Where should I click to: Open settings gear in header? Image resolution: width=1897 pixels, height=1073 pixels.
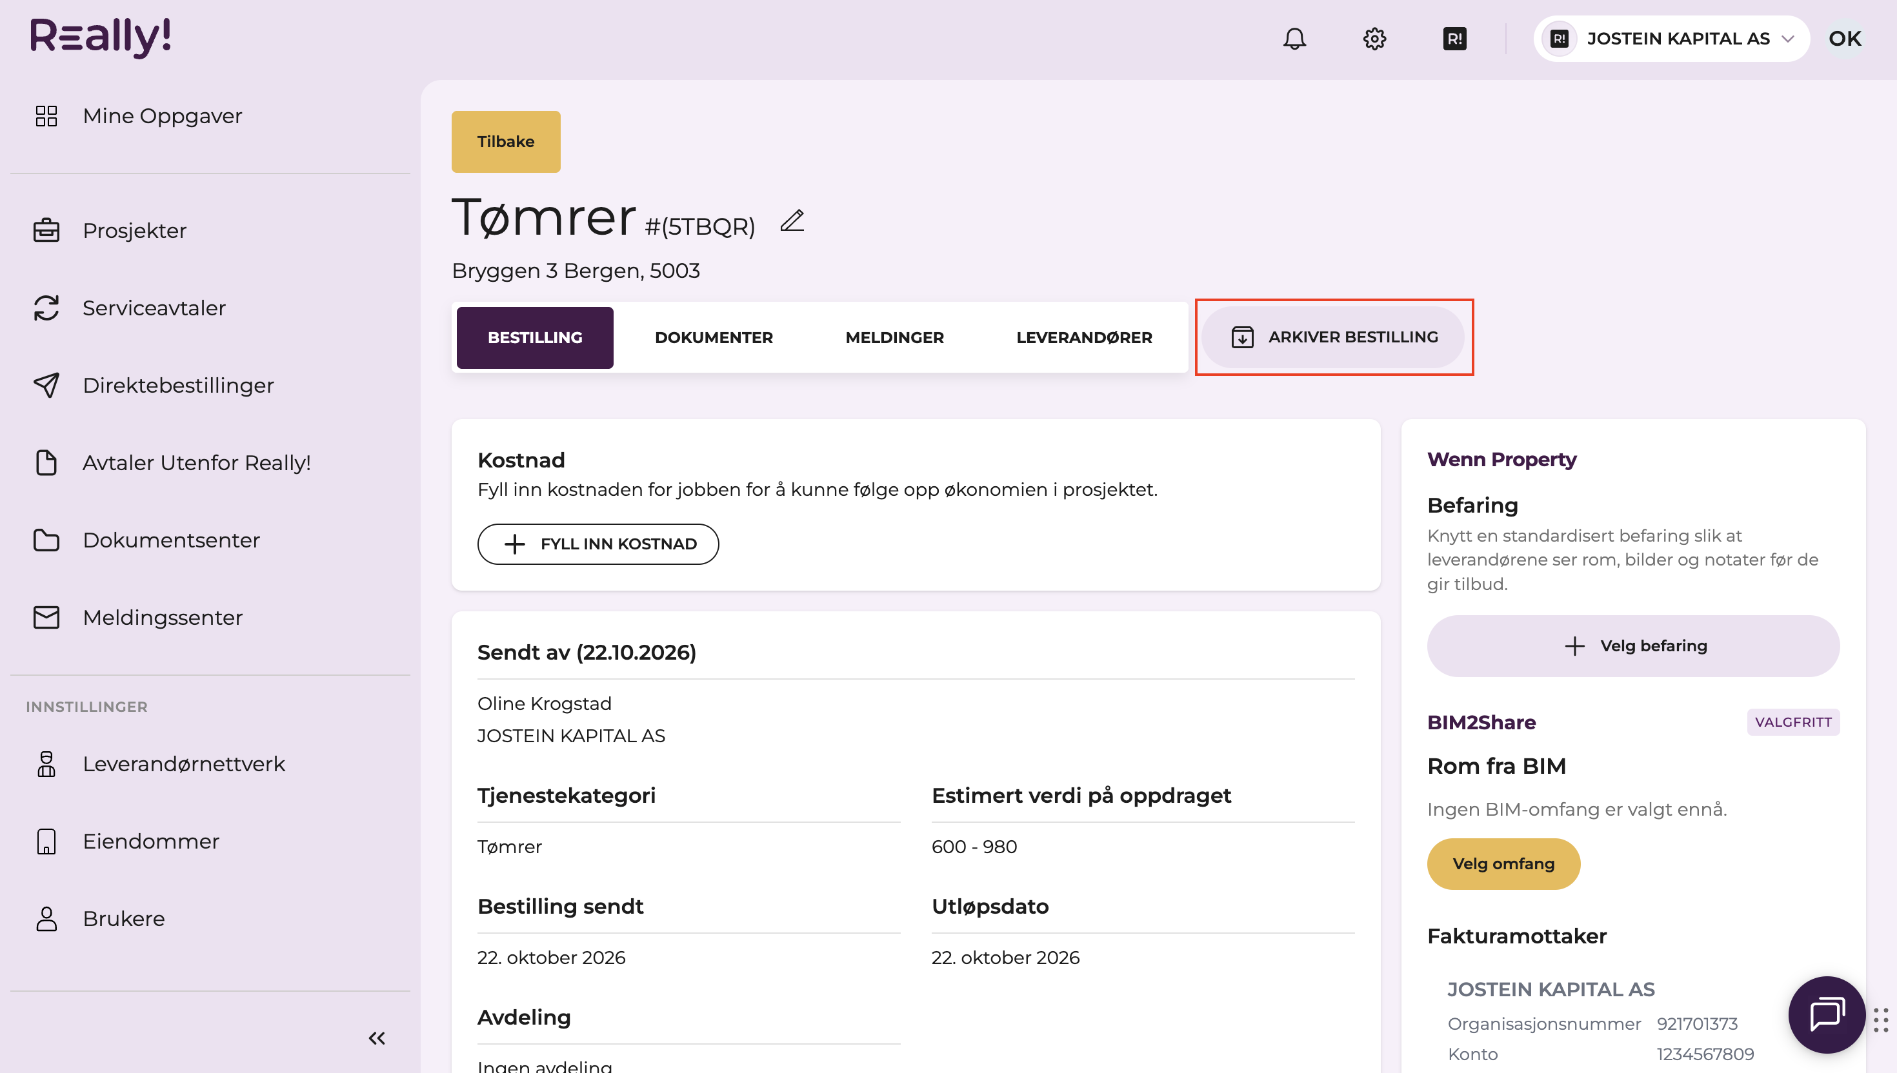(1374, 38)
